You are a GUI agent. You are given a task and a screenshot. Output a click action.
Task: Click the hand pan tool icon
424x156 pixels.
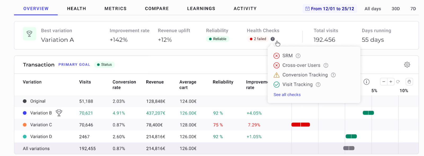[409, 82]
